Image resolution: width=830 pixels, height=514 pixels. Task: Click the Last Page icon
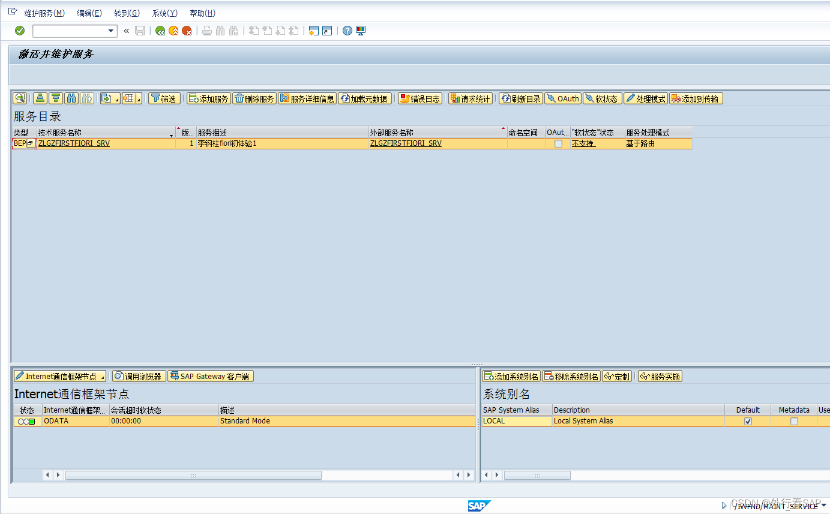tap(293, 31)
